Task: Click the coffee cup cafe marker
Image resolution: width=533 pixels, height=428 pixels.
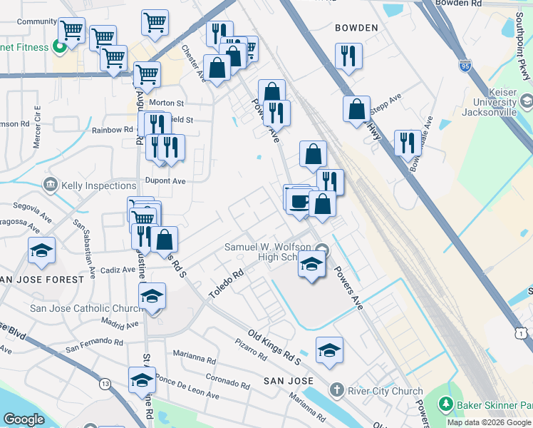Action: (299, 202)
